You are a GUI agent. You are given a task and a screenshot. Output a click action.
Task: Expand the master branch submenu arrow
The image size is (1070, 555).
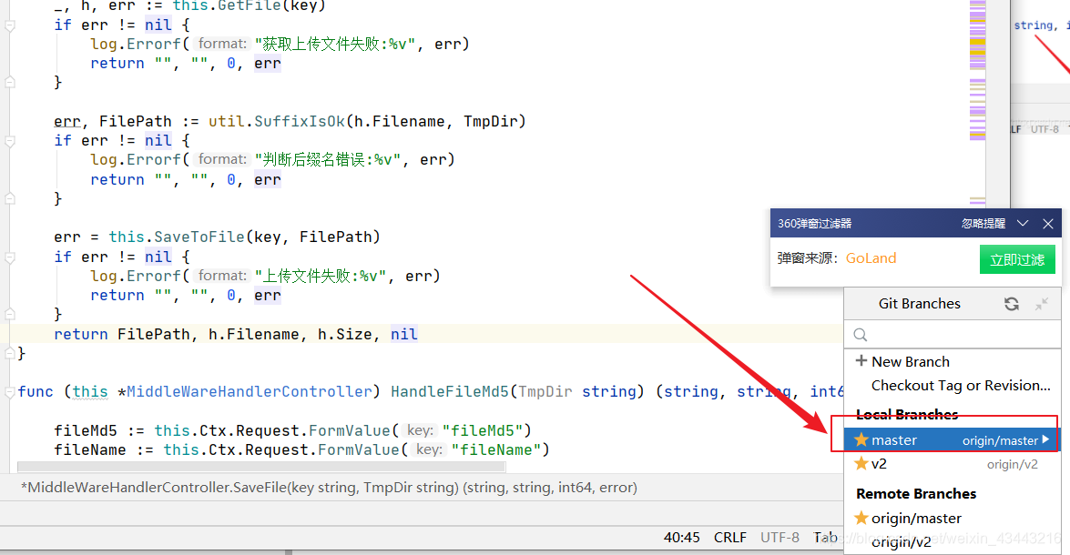tap(1046, 439)
